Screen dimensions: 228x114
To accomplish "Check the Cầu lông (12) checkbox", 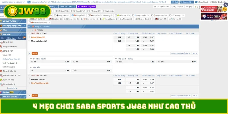I will [x=170, y=15].
